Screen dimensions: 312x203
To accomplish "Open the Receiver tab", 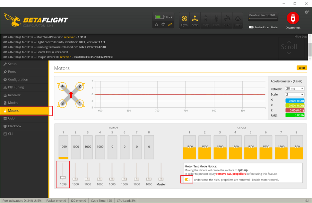I will (x=24, y=95).
